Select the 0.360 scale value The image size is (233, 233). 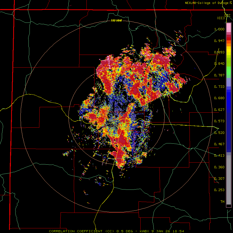(x=219, y=167)
